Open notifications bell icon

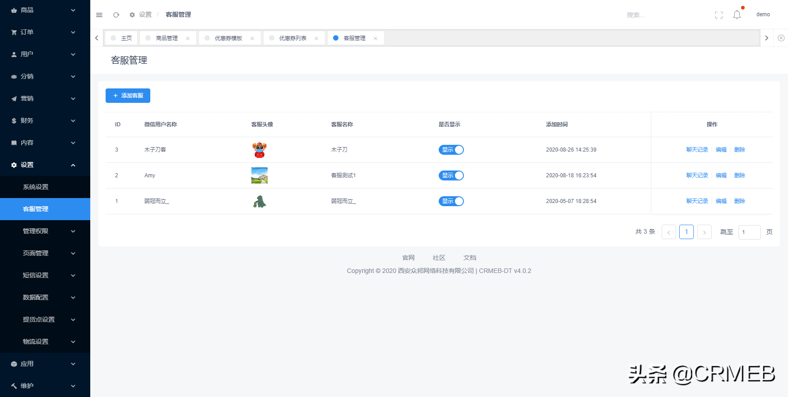(737, 15)
